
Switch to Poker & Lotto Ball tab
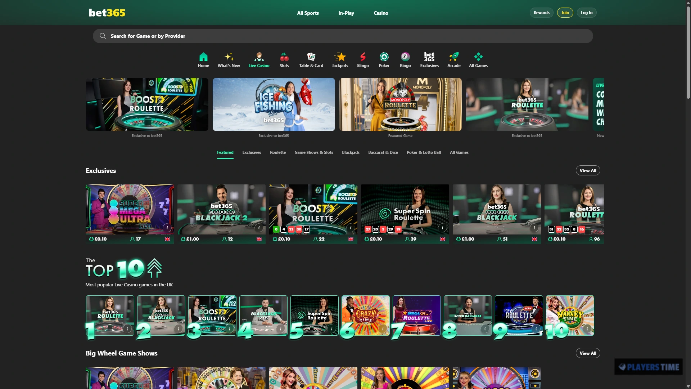tap(424, 152)
